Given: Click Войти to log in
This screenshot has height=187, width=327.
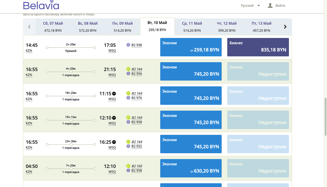Looking at the screenshot, I should click(280, 6).
